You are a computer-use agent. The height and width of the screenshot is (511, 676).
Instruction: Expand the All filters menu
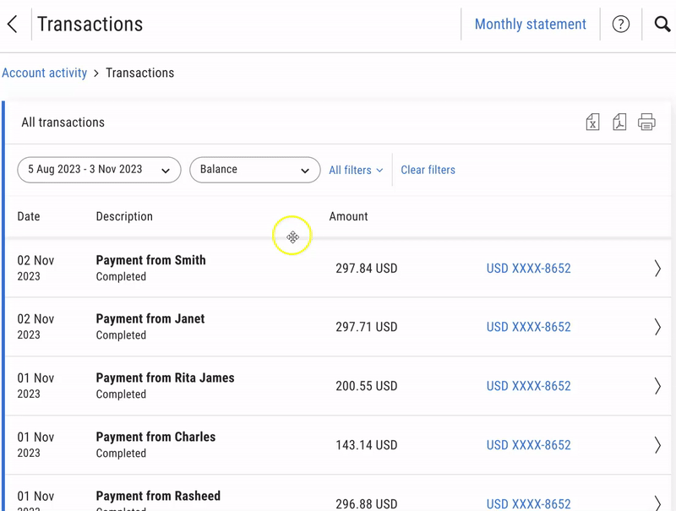pyautogui.click(x=356, y=170)
